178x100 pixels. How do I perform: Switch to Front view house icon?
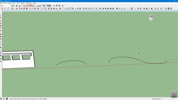(x=89, y=9)
